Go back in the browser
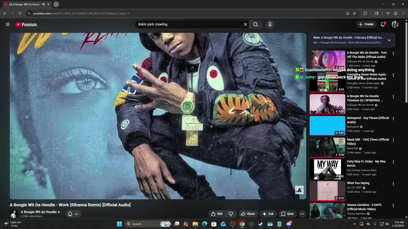The height and width of the screenshot is (229, 408). pyautogui.click(x=4, y=13)
